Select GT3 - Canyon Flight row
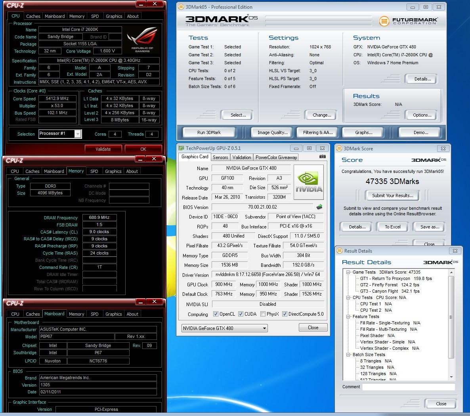Screen dimensions: 470x416 tap(390, 291)
